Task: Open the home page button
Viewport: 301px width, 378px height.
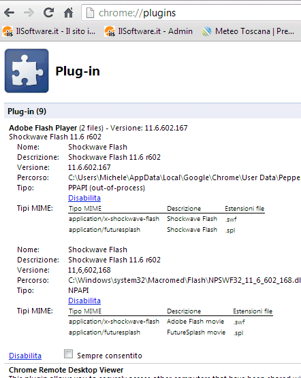Action: pyautogui.click(x=69, y=12)
